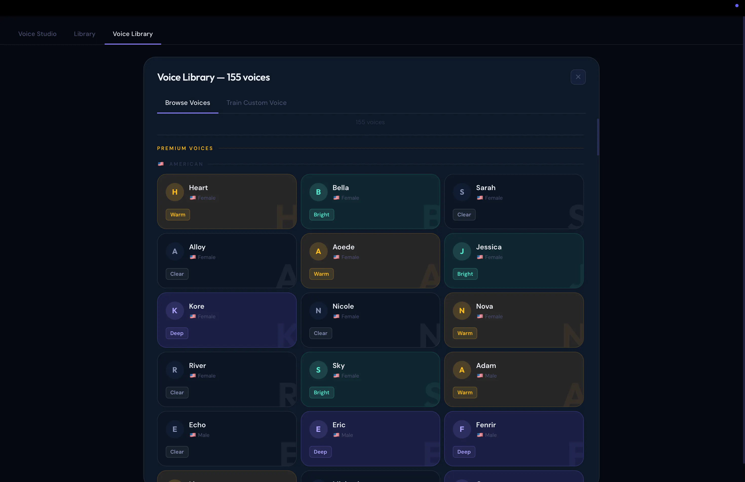
Task: Close the Voice Library dialog
Action: [x=578, y=77]
